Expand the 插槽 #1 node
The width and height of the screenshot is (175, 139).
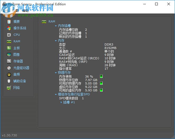pyautogui.click(x=61, y=102)
